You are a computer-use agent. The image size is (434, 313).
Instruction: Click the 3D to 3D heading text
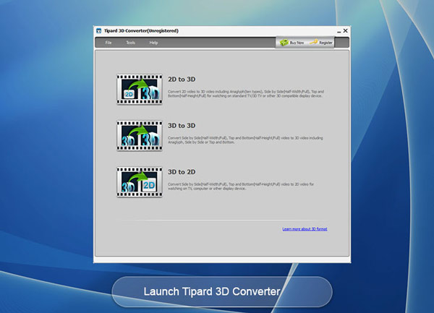tap(181, 126)
